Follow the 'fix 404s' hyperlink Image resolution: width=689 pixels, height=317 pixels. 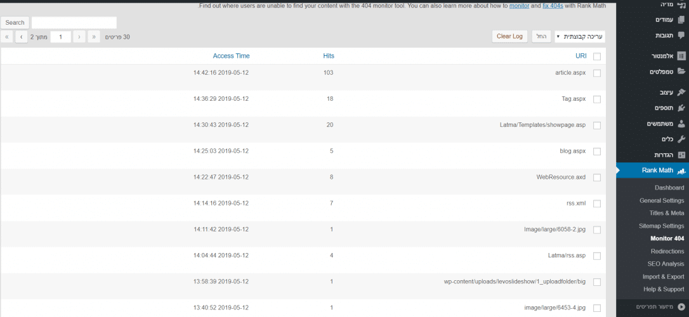point(553,6)
